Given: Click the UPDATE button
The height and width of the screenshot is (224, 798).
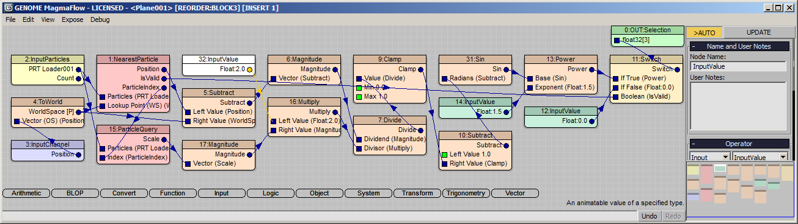Looking at the screenshot, I should point(759,32).
